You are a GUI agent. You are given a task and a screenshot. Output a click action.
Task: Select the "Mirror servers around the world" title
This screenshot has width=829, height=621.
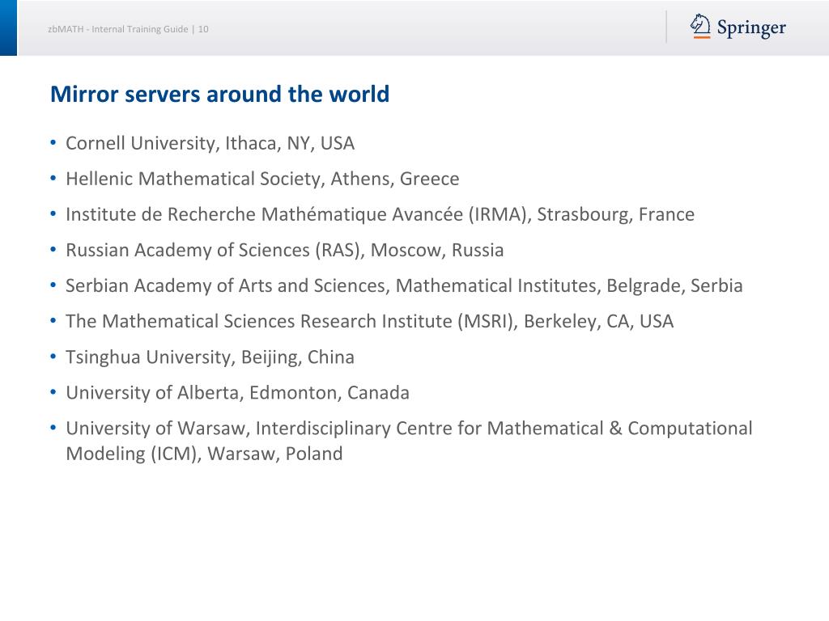coord(219,95)
